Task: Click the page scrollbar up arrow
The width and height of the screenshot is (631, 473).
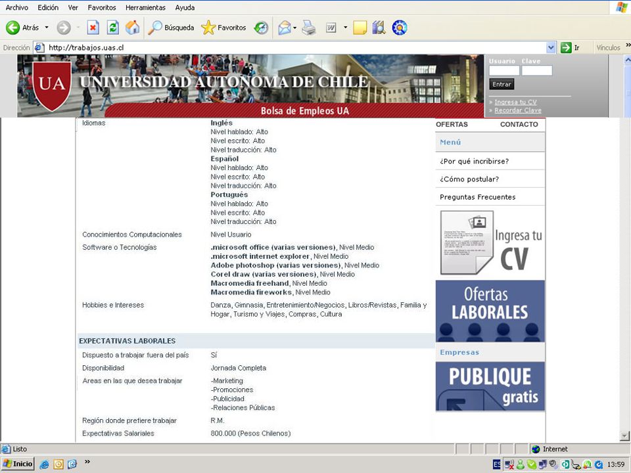Action: pyautogui.click(x=627, y=60)
